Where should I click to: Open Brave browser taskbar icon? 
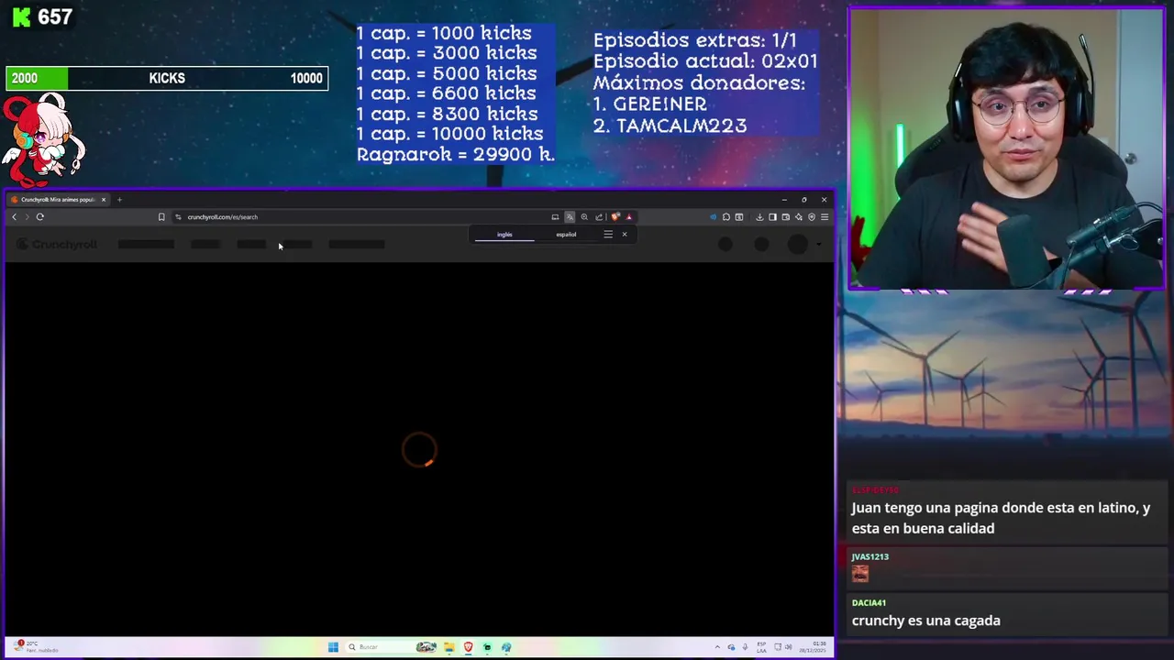point(469,647)
